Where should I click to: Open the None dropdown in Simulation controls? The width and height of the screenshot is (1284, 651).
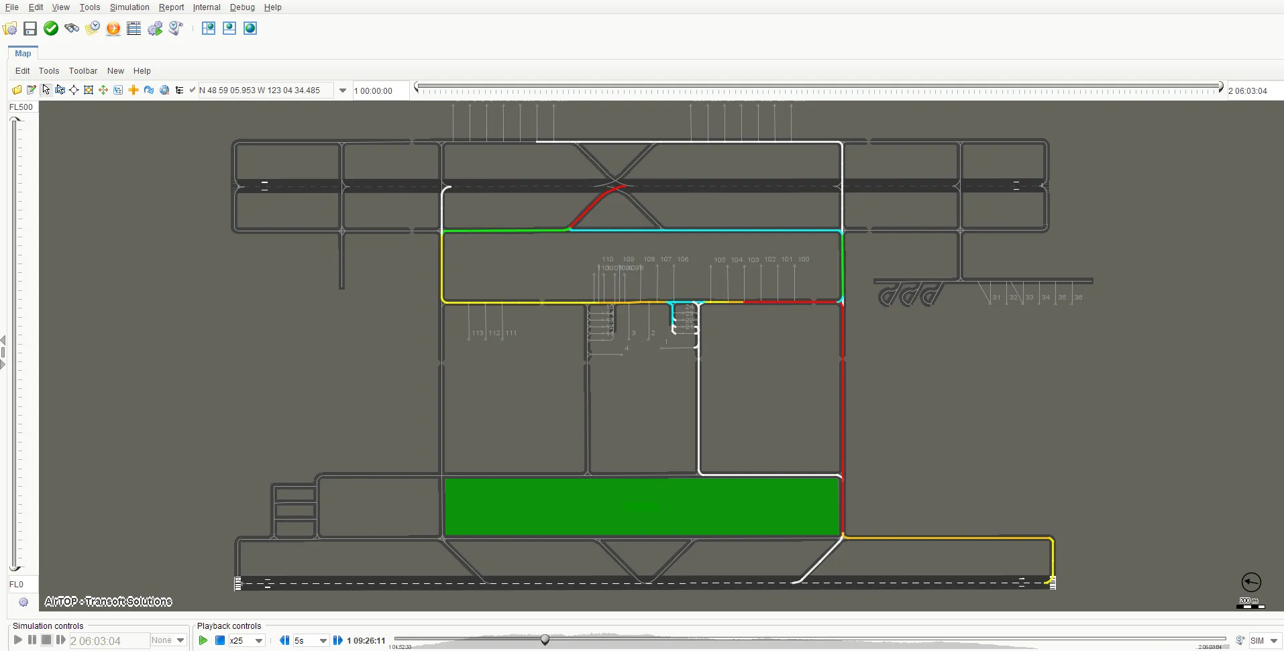tap(180, 640)
